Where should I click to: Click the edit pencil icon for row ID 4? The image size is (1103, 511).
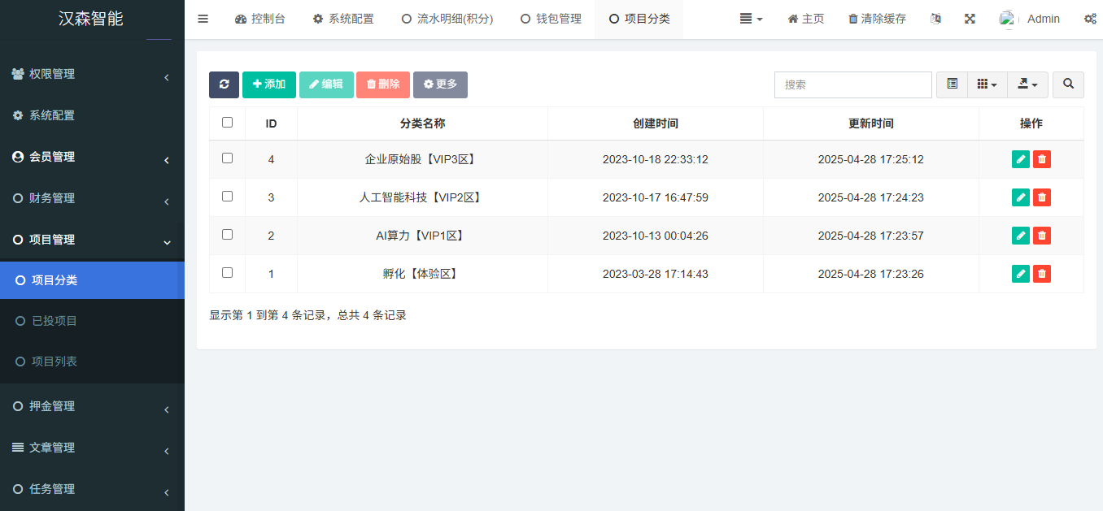click(x=1020, y=159)
